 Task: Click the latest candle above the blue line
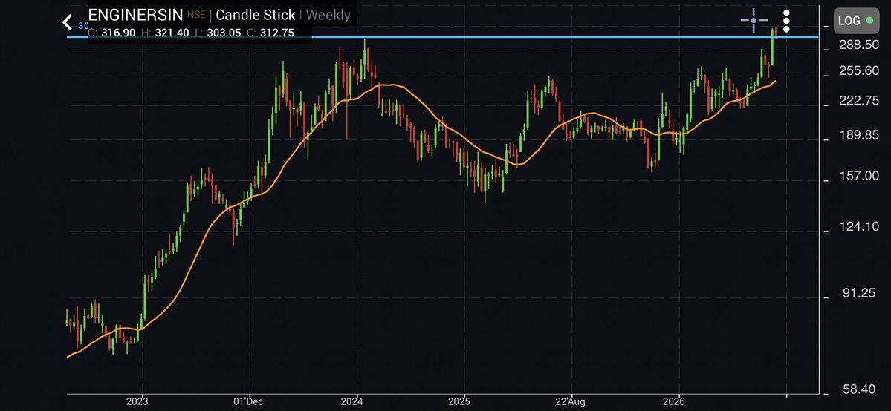tap(777, 31)
